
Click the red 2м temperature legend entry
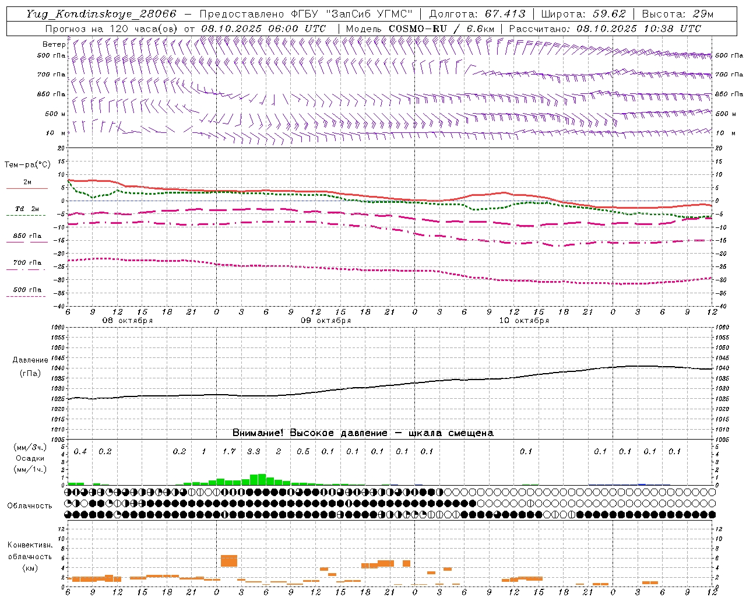pos(27,184)
